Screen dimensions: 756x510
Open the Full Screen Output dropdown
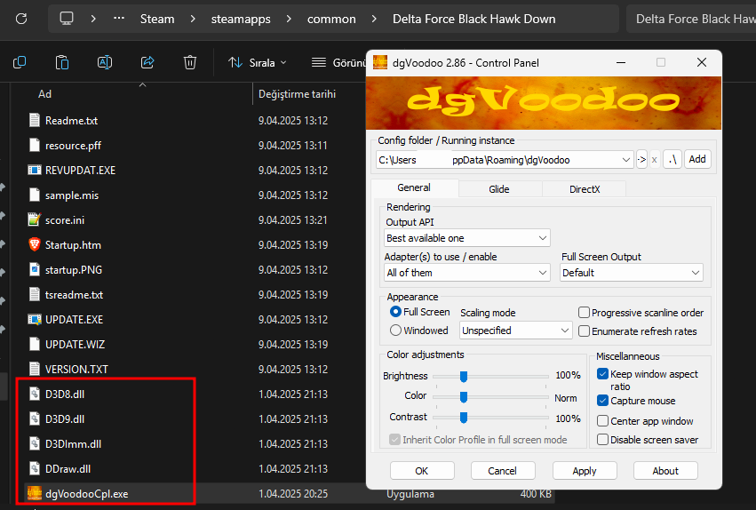[631, 273]
